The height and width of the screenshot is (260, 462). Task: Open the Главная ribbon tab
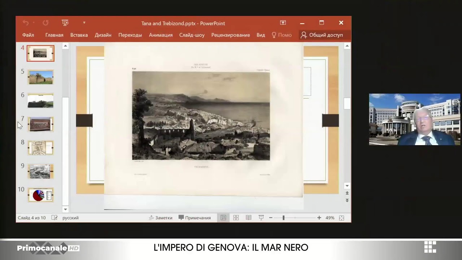coord(54,35)
